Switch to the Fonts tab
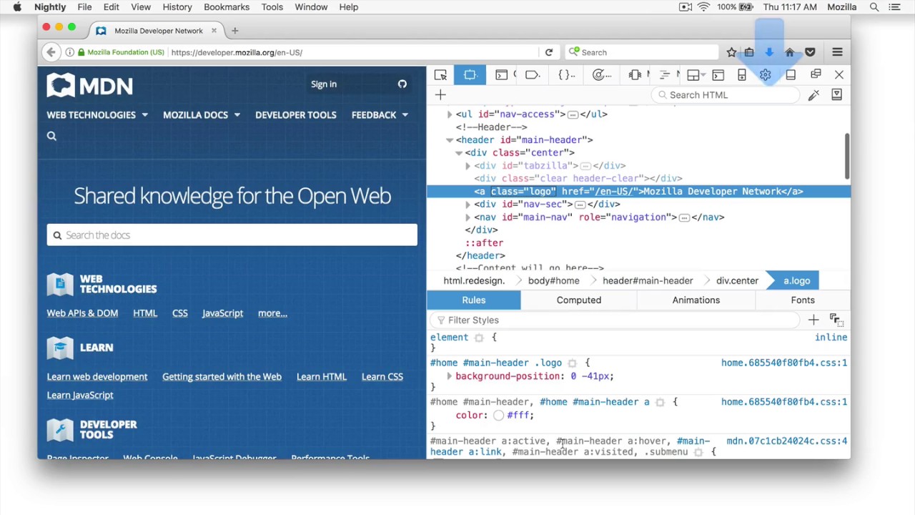The width and height of the screenshot is (915, 515). coord(803,300)
